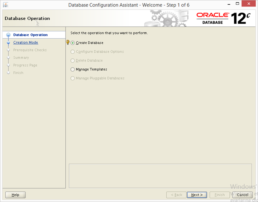This screenshot has height=202, width=258.
Task: Select the Configure Database Options radio button
Action: click(72, 52)
